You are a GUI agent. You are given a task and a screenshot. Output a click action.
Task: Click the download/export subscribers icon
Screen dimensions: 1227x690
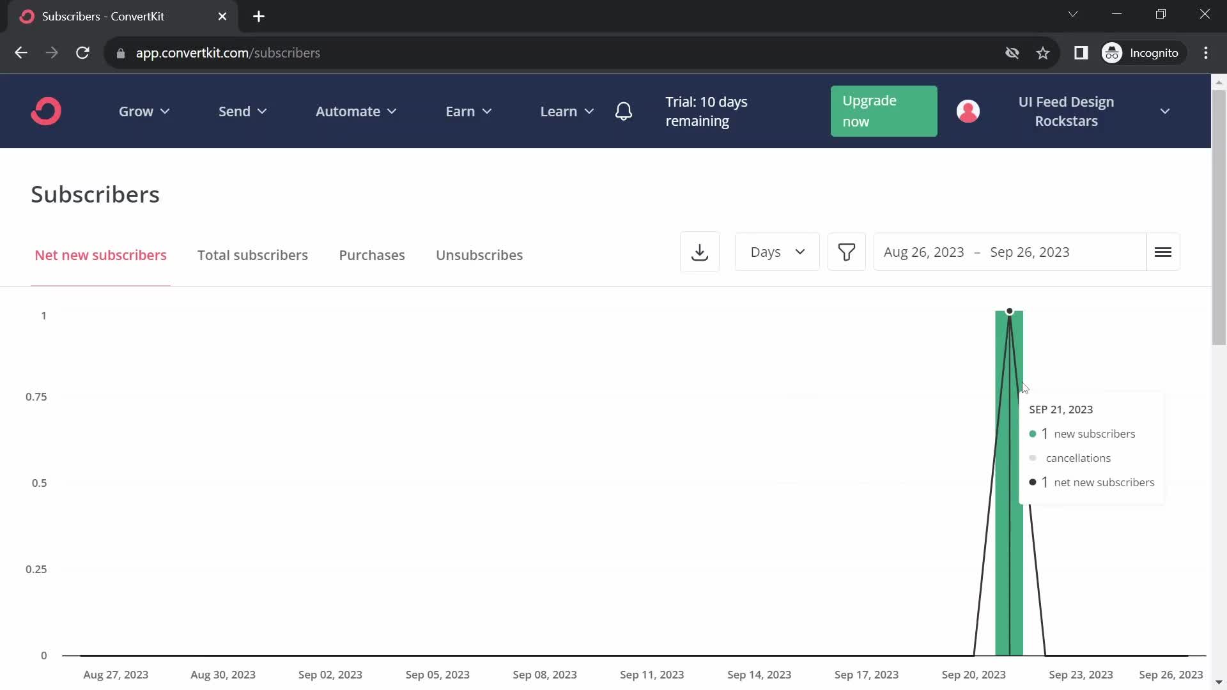tap(700, 251)
